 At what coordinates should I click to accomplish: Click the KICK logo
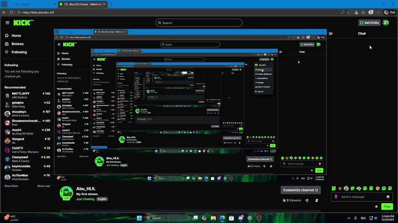(24, 23)
